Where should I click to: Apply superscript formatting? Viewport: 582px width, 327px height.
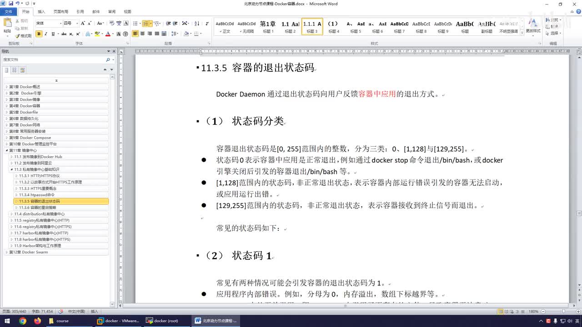click(78, 34)
